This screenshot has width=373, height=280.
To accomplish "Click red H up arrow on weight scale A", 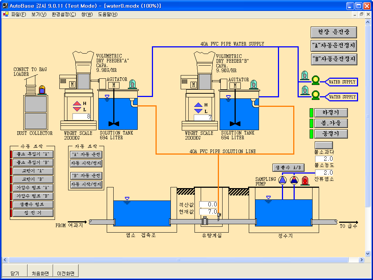I will tap(77, 104).
